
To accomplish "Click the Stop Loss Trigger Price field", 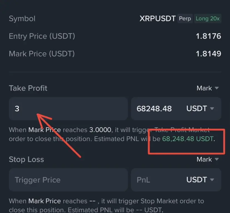I will [68, 180].
